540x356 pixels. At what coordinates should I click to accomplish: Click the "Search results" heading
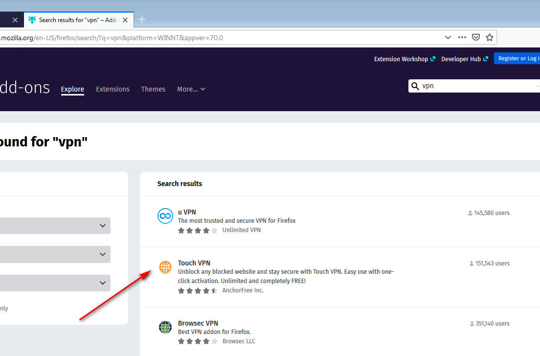tap(180, 184)
